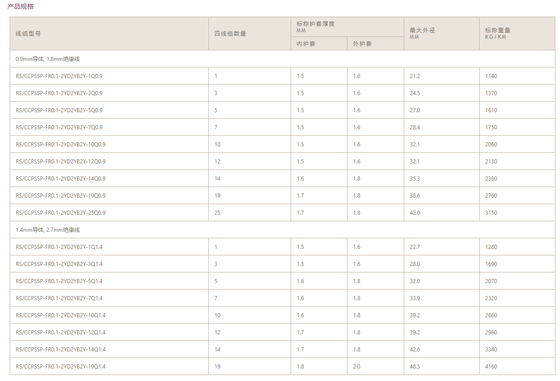Select model RS/CCPSSP-FR0.1-2YD2YB2Y-7Q0.9 cell
Viewport: 560px width, 381px height.
[59, 127]
